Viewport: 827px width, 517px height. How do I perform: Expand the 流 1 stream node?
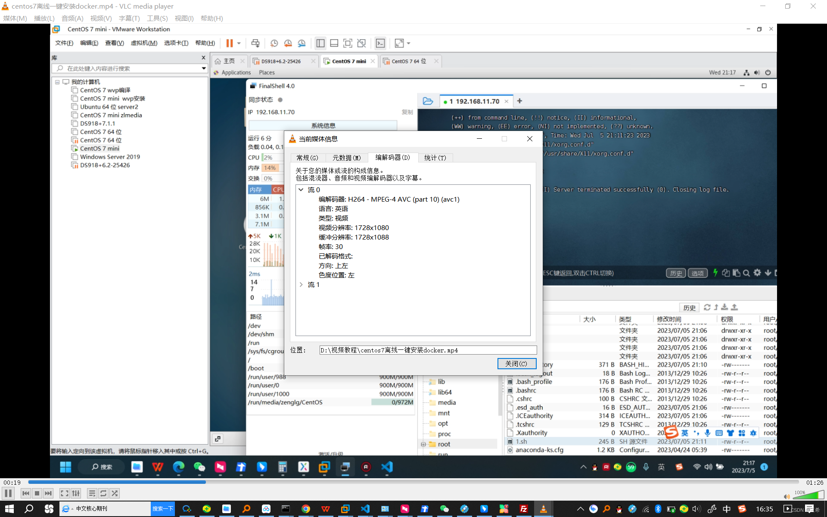tap(301, 285)
